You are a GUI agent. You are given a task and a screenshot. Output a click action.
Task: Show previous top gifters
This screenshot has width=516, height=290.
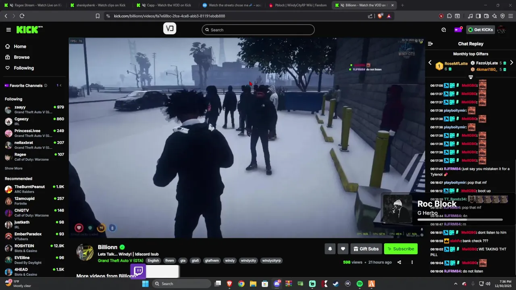coord(430,63)
